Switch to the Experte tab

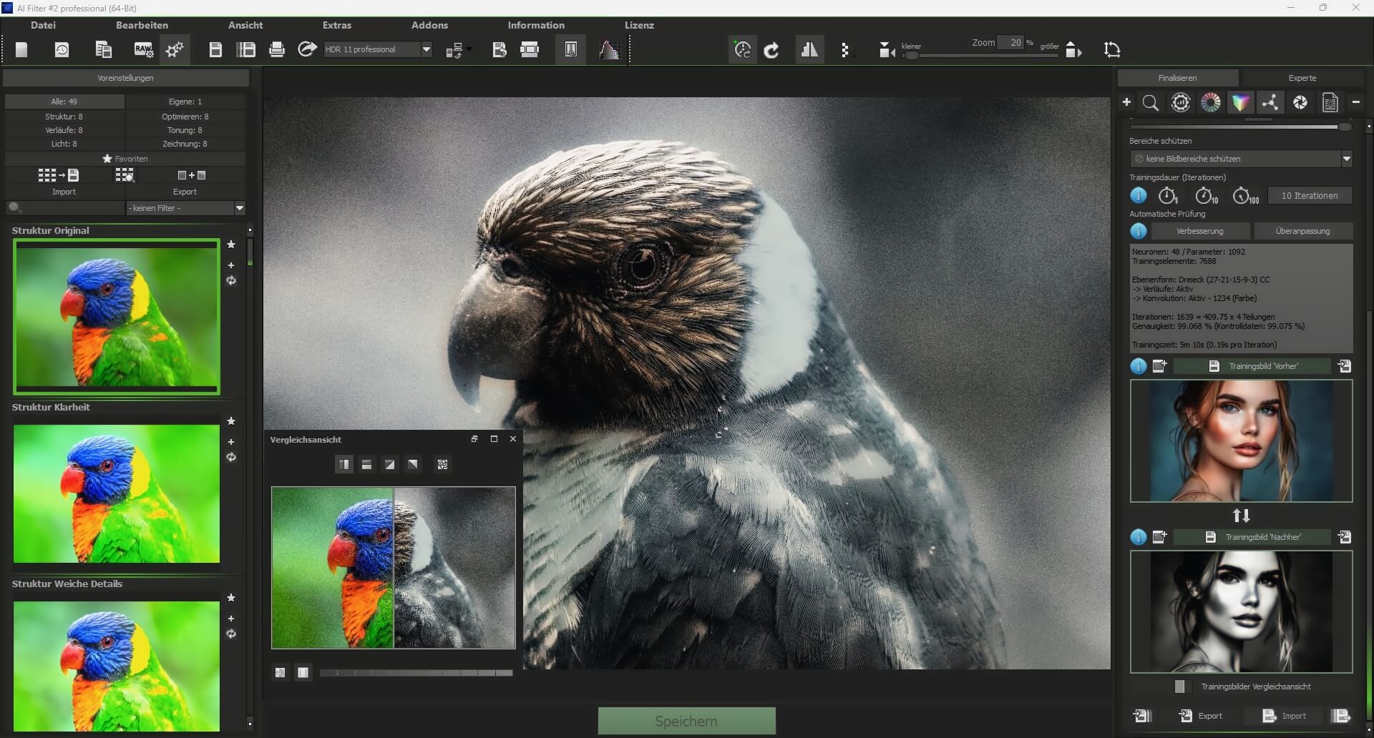(1302, 78)
